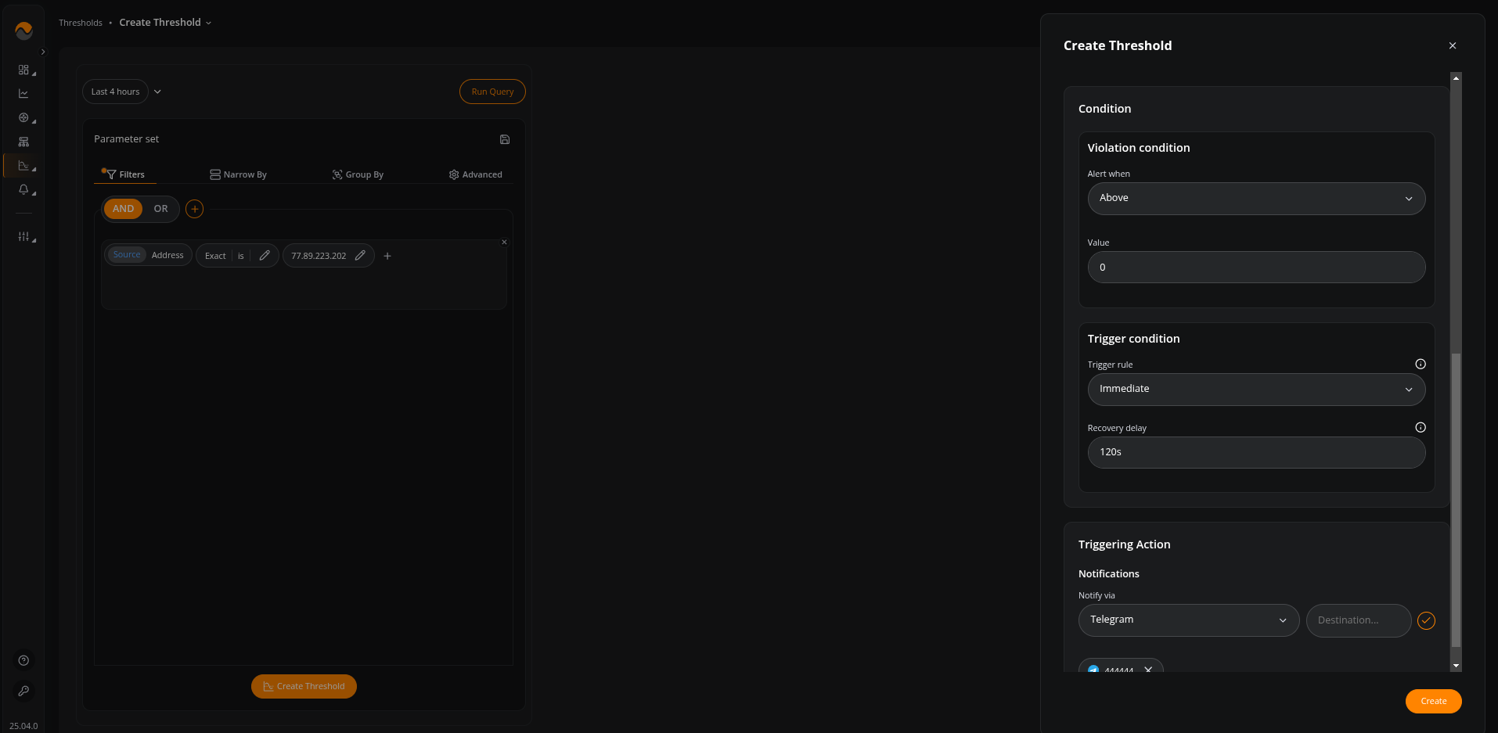
Task: Open the alerts bell icon in sidebar
Action: 23,190
